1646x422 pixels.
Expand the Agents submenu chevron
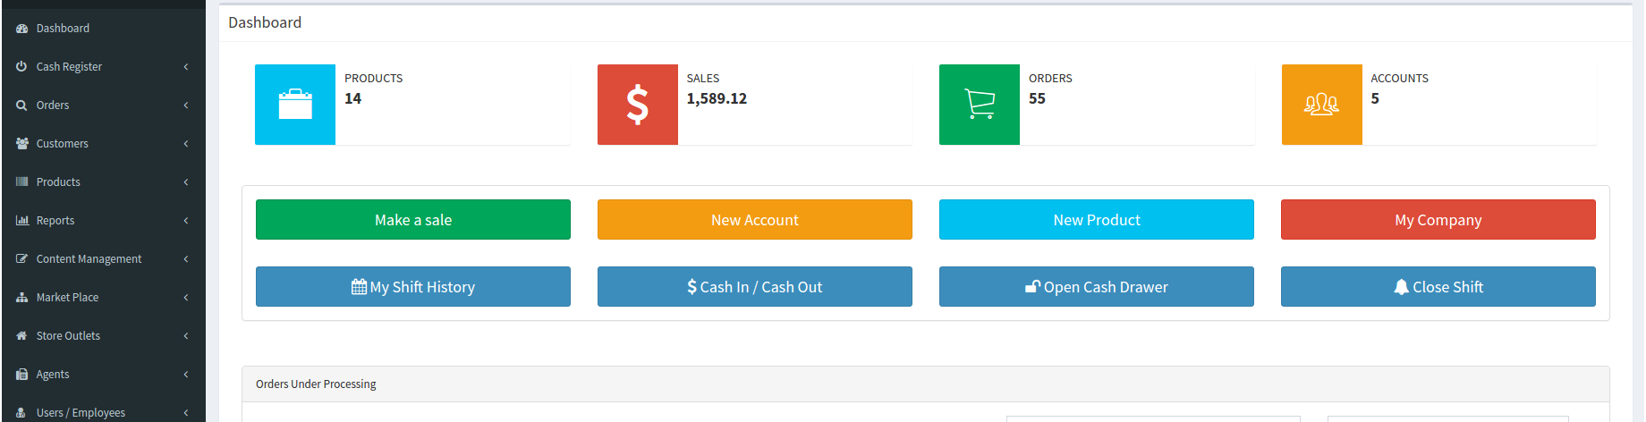(186, 375)
